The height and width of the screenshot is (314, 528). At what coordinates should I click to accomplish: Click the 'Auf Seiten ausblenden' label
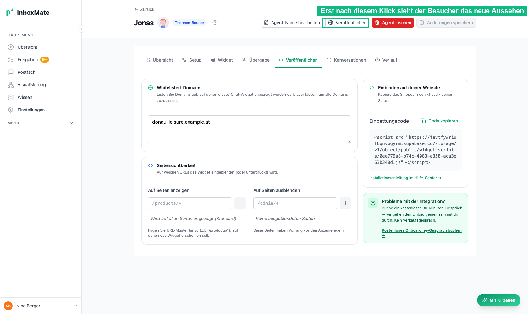(277, 190)
